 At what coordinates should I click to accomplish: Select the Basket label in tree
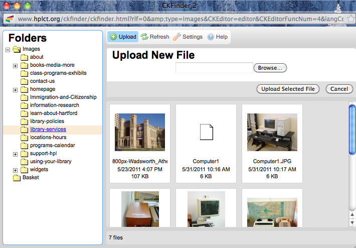pyautogui.click(x=31, y=178)
